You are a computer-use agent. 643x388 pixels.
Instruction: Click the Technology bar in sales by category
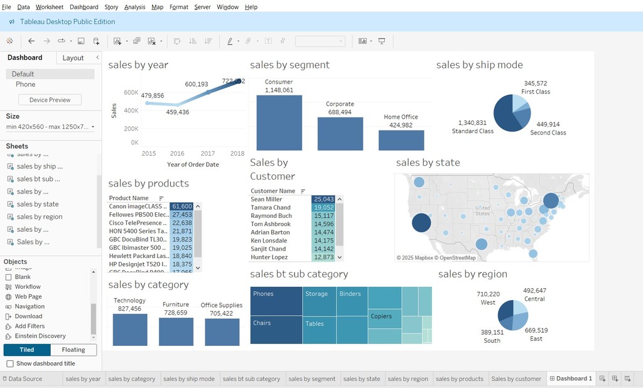click(130, 330)
